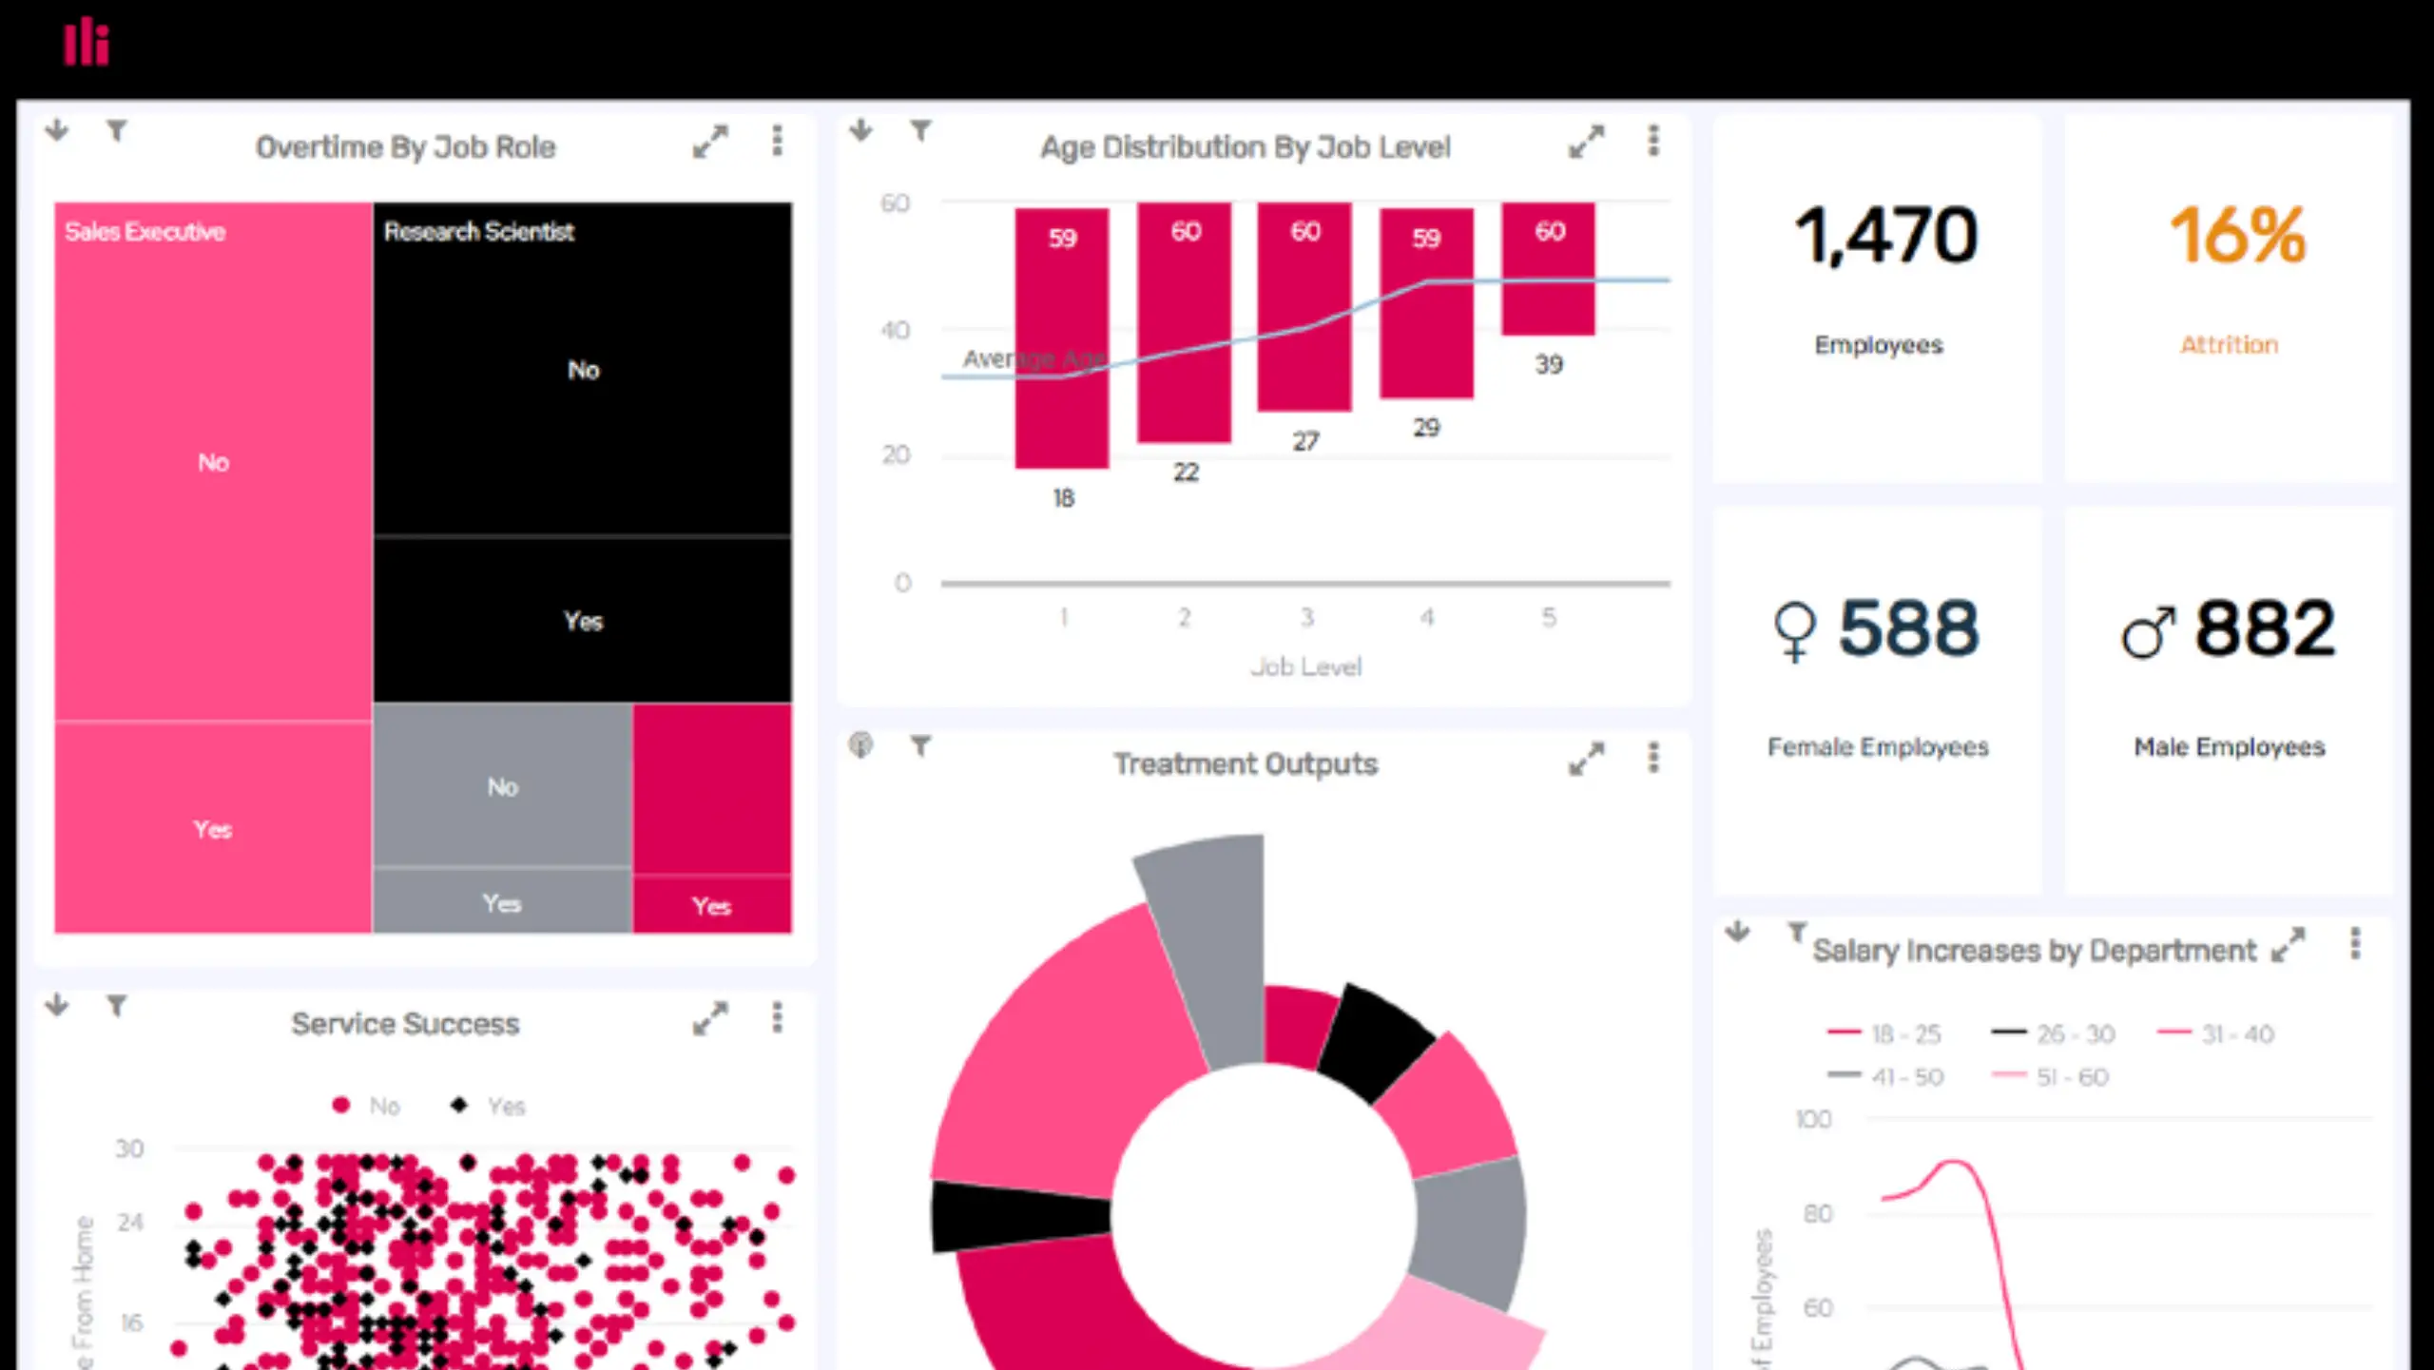Toggle the 18 - 25 legend series
Screen dimensions: 2434x1370
(x=1883, y=1033)
